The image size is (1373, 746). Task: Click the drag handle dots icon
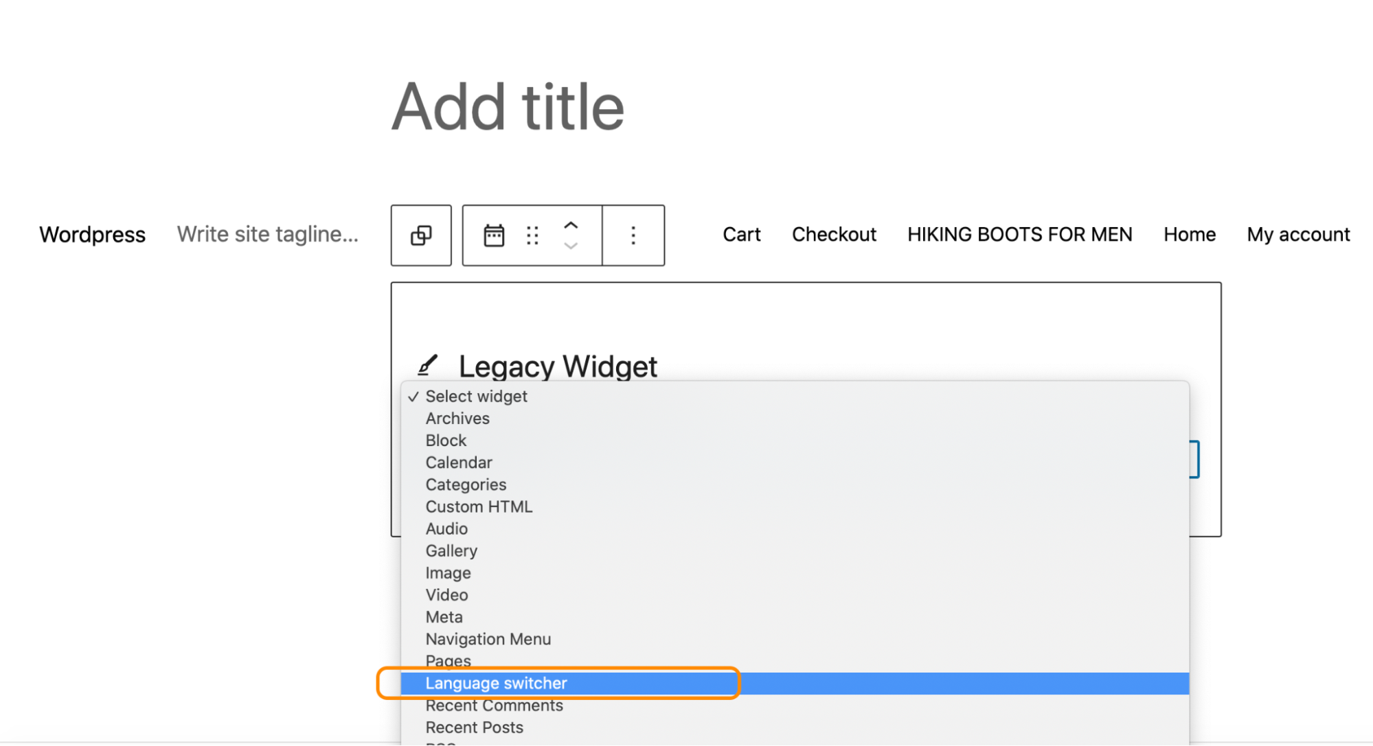[532, 235]
